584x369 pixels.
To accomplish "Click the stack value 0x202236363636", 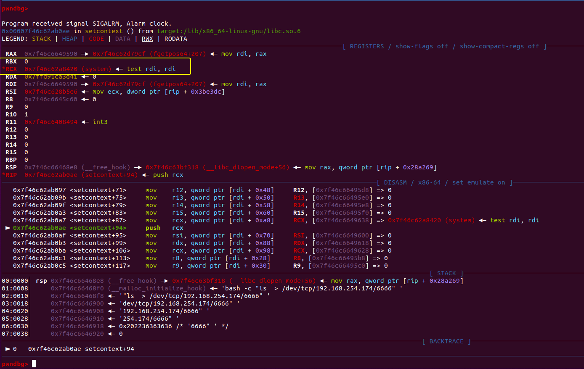I will (x=146, y=326).
